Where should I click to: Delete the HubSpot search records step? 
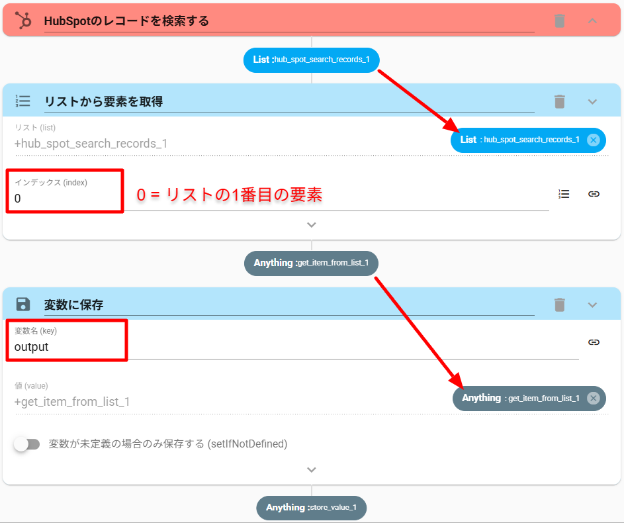coord(560,21)
